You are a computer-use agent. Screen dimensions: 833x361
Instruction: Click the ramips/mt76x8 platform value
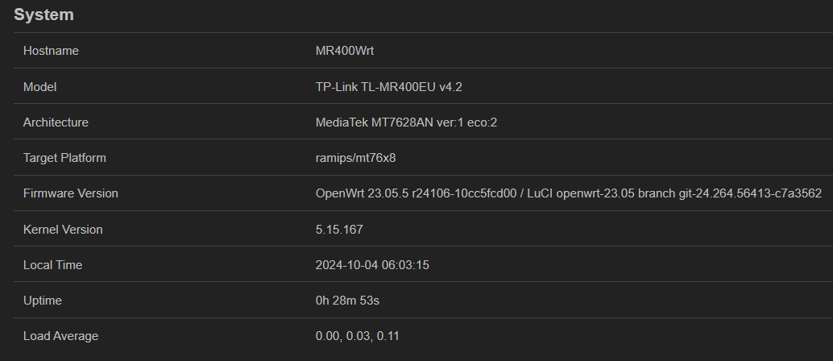(355, 158)
